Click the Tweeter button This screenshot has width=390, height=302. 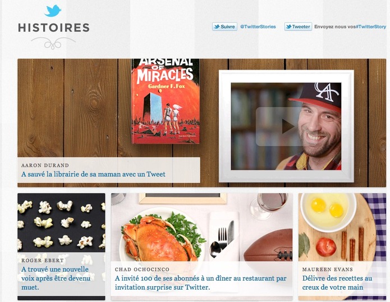click(x=298, y=26)
